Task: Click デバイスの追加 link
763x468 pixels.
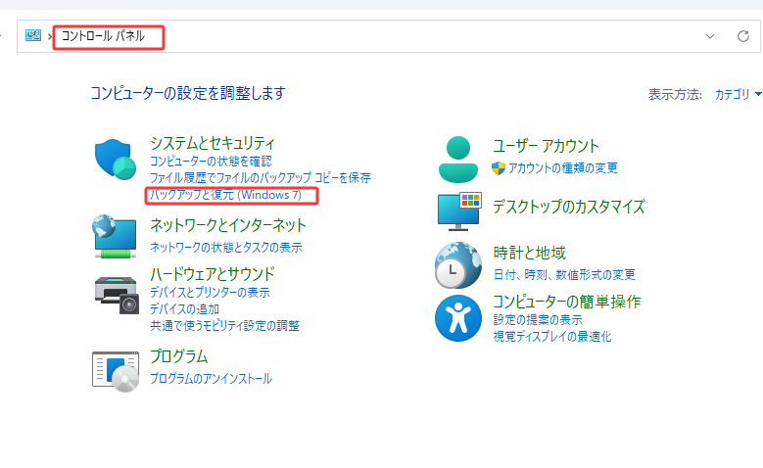Action: coord(184,309)
